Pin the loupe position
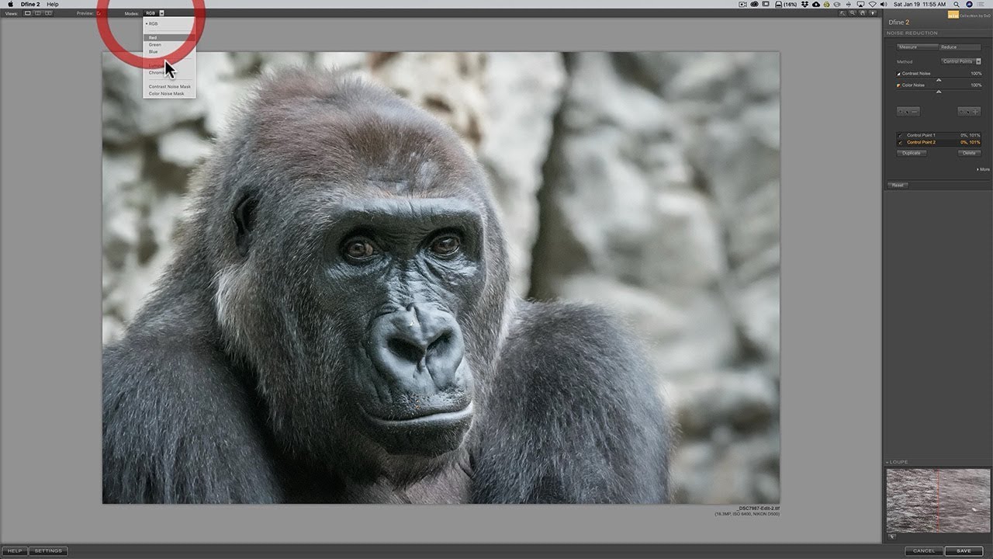993x559 pixels. point(892,536)
